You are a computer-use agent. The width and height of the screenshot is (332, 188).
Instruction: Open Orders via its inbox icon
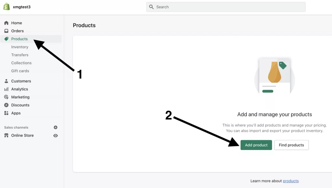6,31
